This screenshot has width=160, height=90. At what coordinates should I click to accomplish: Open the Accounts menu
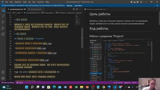click(3, 72)
